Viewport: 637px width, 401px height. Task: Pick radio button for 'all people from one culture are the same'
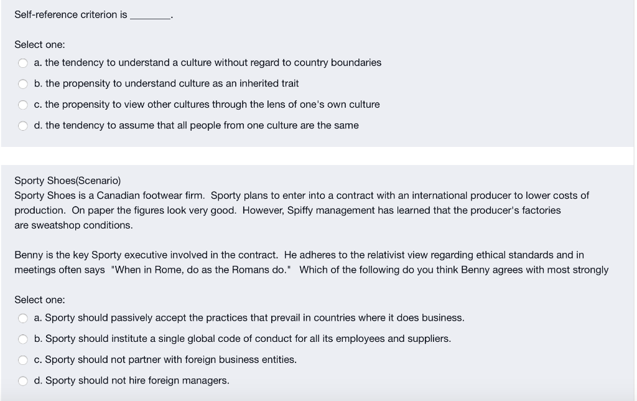click(x=23, y=126)
